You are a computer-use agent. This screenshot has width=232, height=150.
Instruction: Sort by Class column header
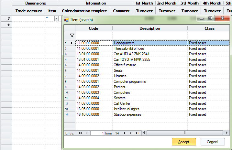click(x=209, y=28)
